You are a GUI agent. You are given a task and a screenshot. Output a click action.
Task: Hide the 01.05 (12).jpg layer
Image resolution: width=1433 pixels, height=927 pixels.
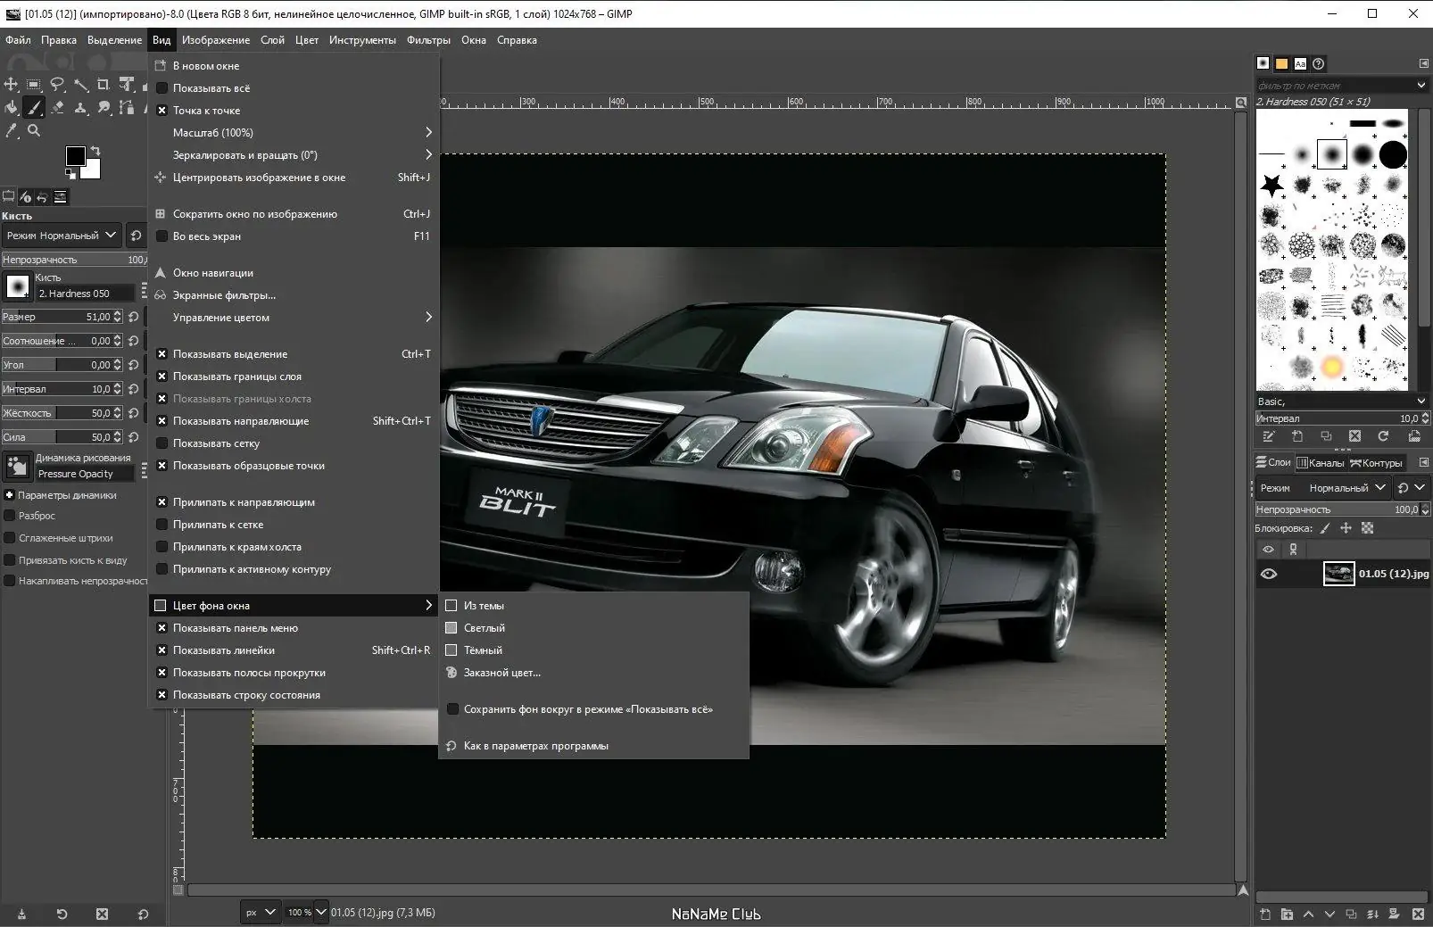click(x=1268, y=574)
